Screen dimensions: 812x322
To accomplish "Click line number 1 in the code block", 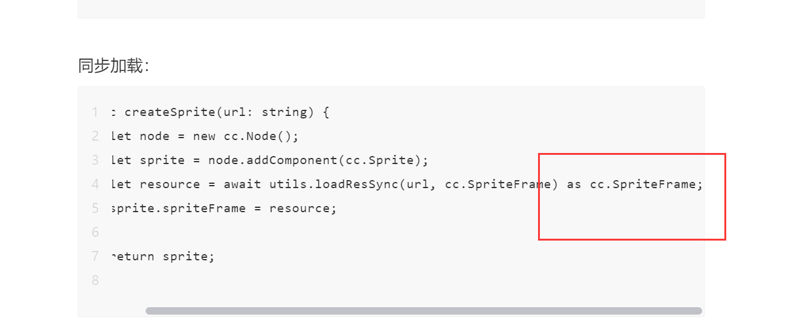I will tap(95, 112).
